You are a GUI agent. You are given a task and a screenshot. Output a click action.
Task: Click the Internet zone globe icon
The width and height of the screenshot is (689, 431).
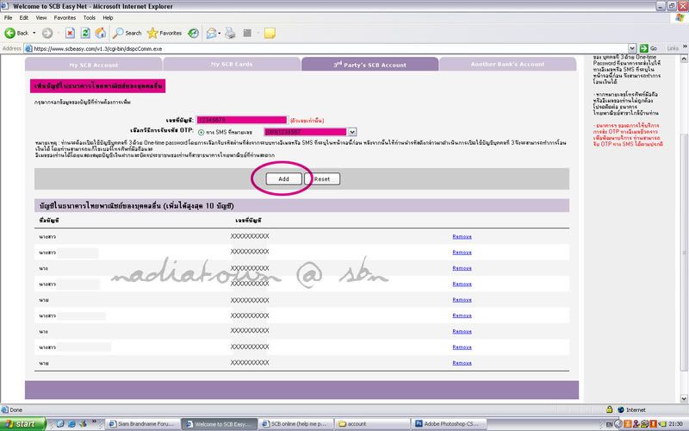click(x=621, y=409)
